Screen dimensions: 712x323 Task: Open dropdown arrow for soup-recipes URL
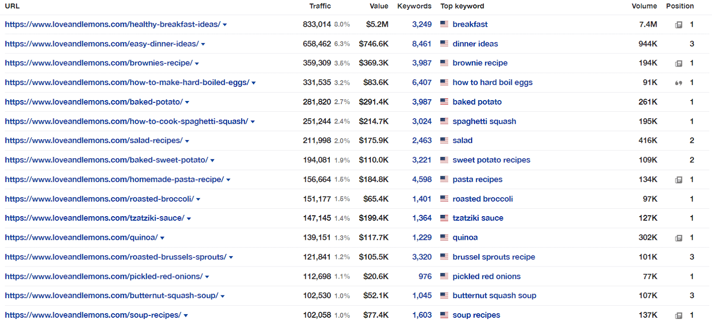pyautogui.click(x=186, y=315)
